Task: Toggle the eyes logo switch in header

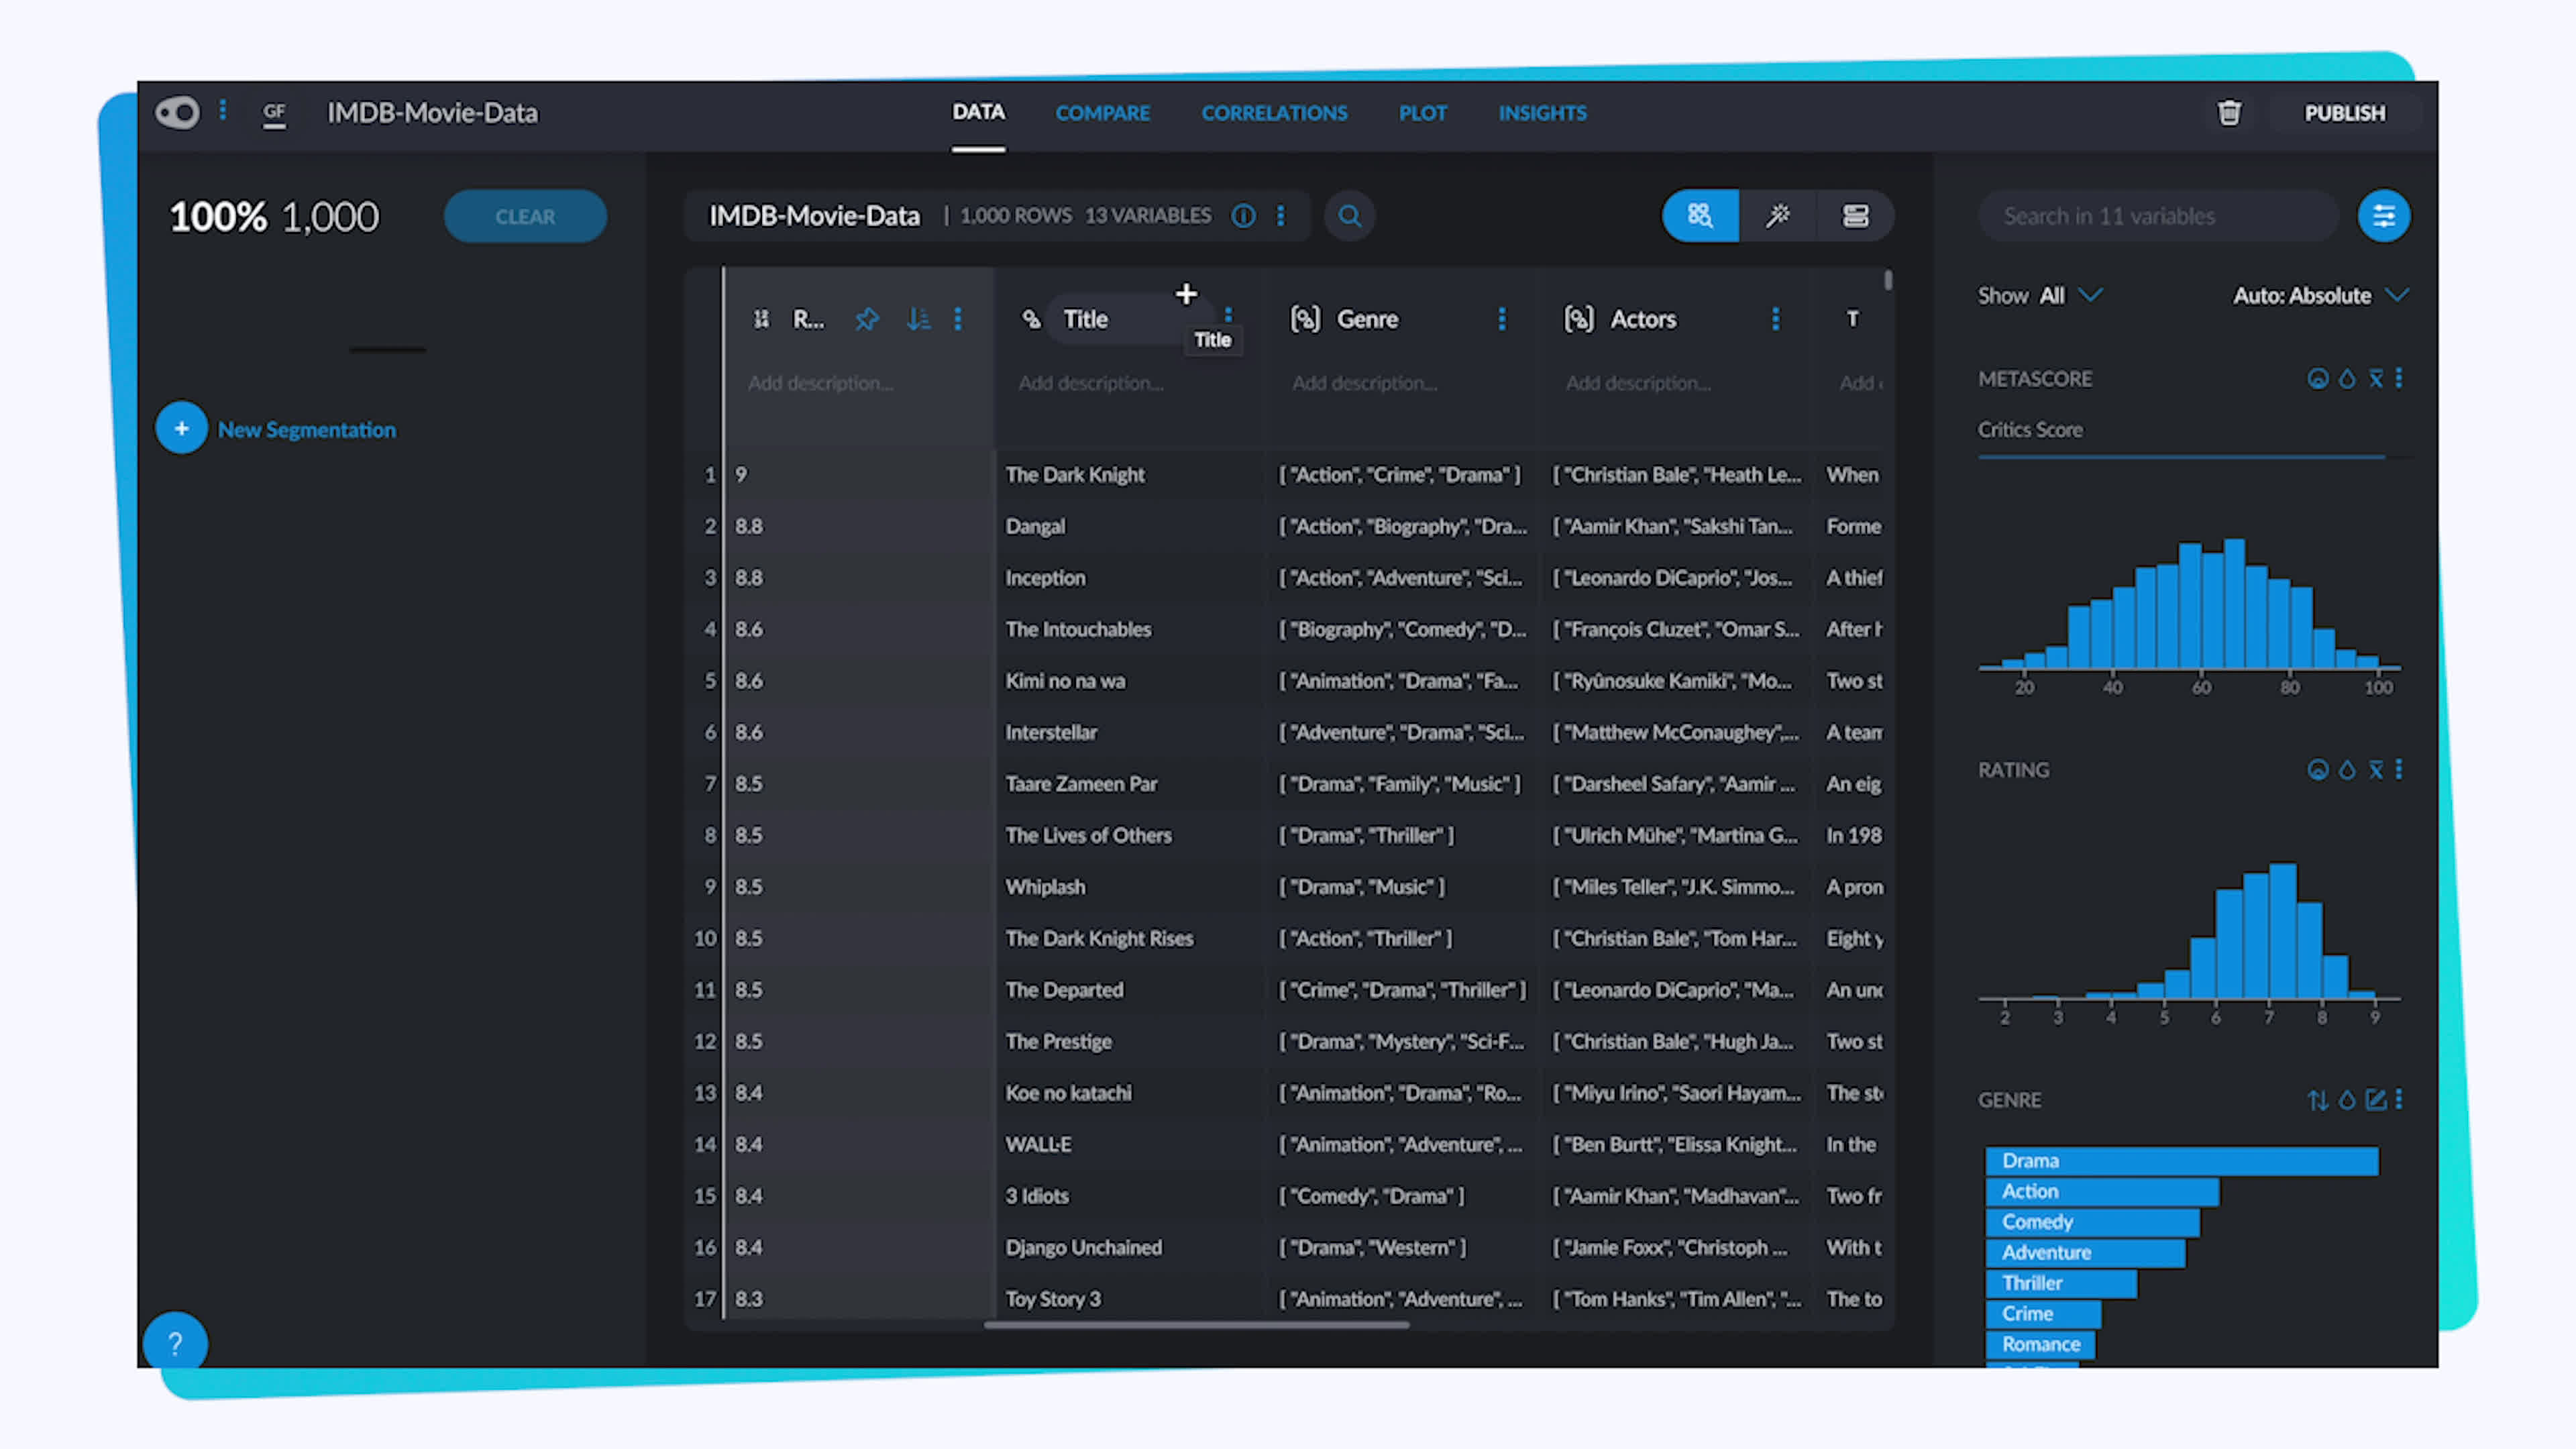Action: [x=177, y=112]
